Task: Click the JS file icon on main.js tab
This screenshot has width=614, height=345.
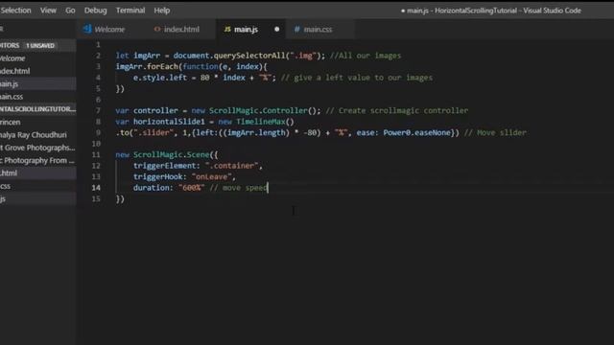Action: pyautogui.click(x=227, y=29)
